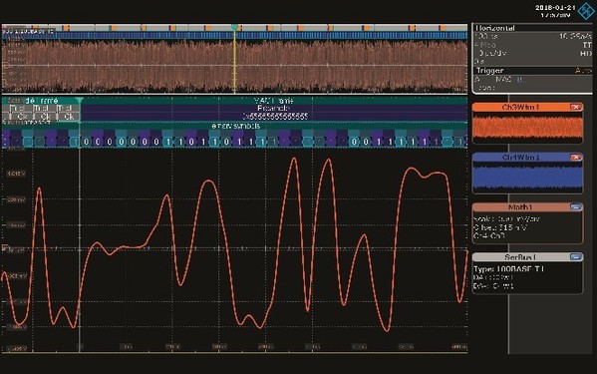Open the SerBus1 title bar
597x374 pixels.
pos(521,257)
